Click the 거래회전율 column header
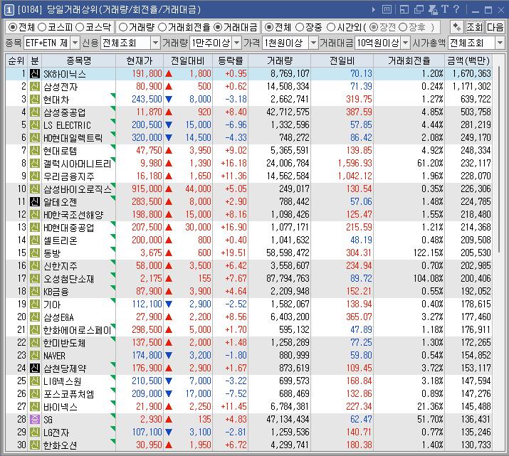Screen dimensions: 509x456 pyautogui.click(x=409, y=60)
